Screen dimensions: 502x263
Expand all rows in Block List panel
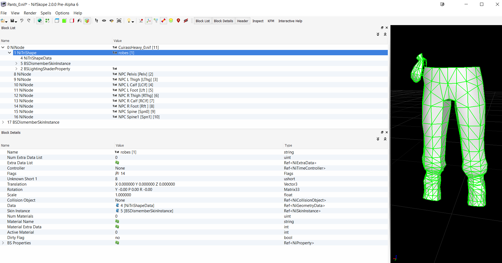tap(378, 34)
